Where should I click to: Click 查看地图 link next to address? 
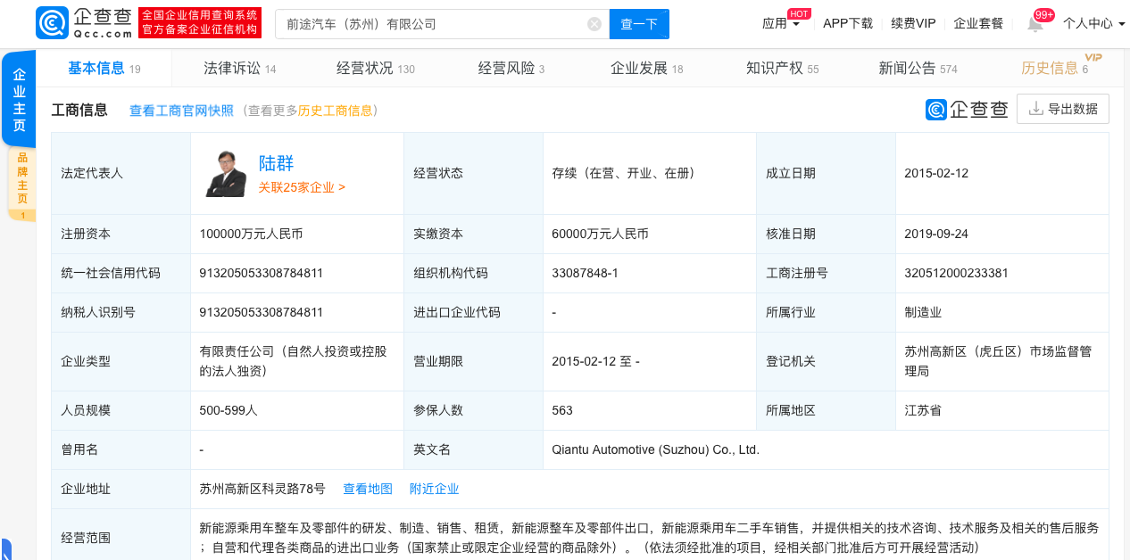tap(368, 489)
